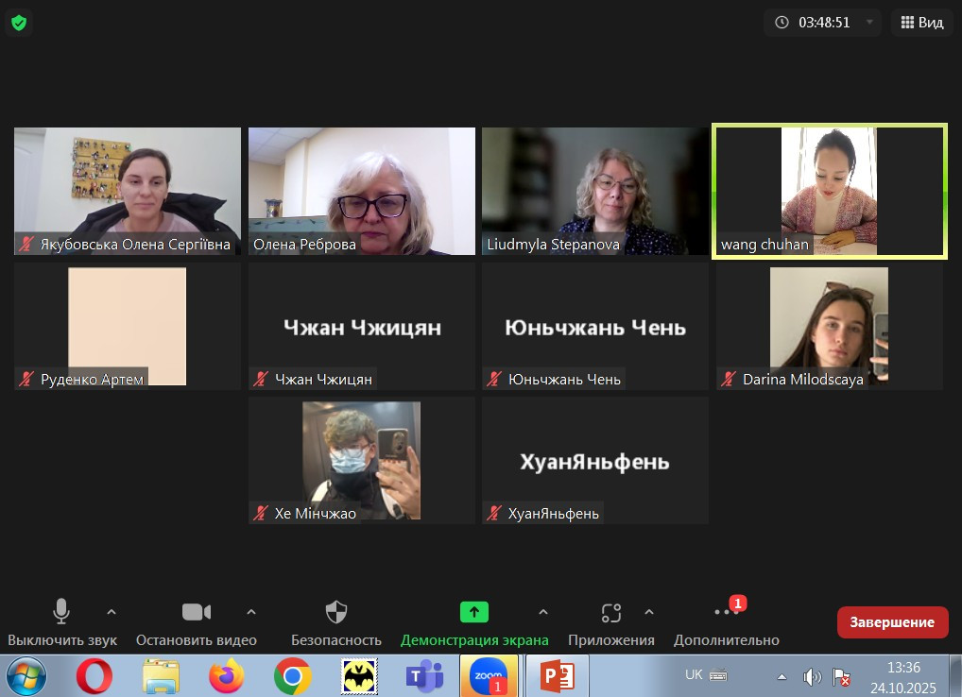Open Opera browser from taskbar
This screenshot has height=697, width=962.
pos(94,676)
